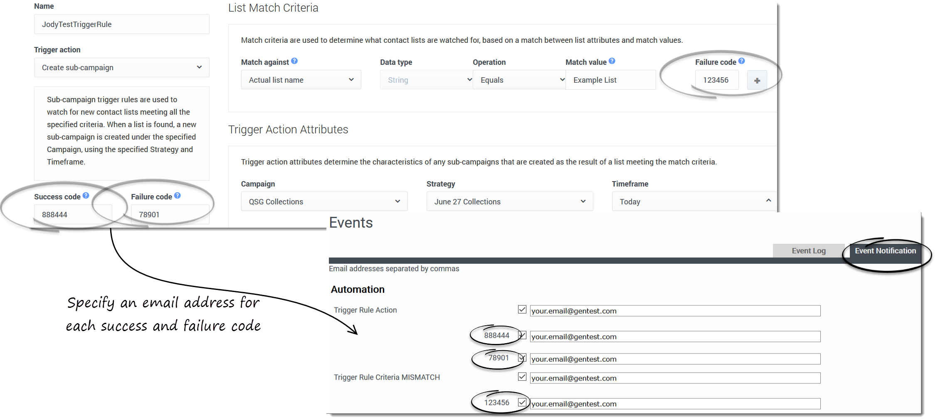Click the help icon beside Match against

tap(294, 61)
